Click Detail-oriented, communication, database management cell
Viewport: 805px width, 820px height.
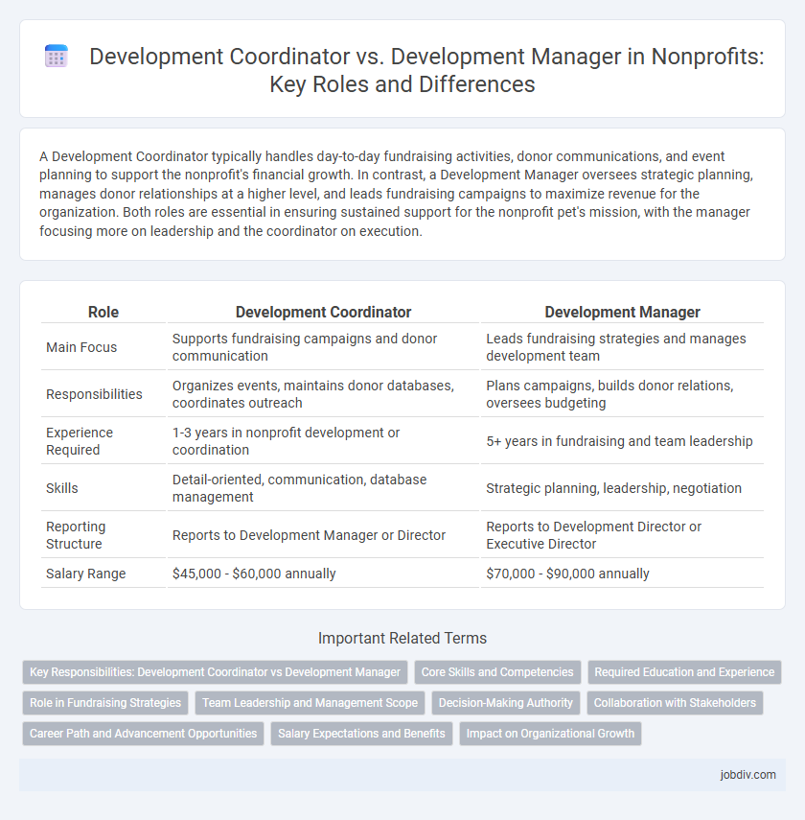tap(323, 488)
